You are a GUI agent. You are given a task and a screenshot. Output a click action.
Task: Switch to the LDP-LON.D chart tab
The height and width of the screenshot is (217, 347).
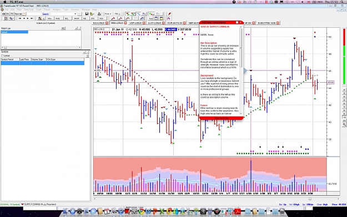pos(135,23)
